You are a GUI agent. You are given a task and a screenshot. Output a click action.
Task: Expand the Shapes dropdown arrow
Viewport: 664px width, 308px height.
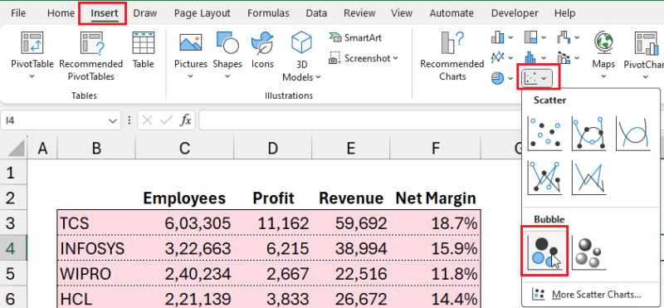(227, 76)
